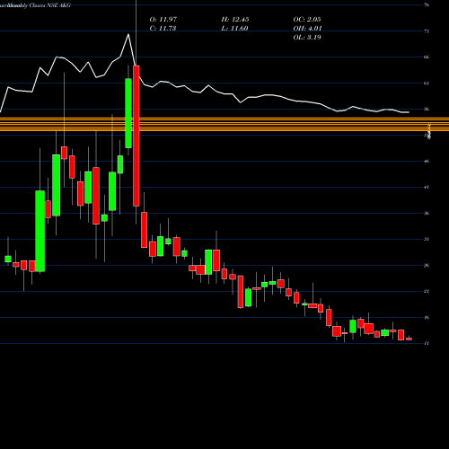The image size is (449, 449).
Task: Click the 71 price axis label
Action: tap(427, 31)
